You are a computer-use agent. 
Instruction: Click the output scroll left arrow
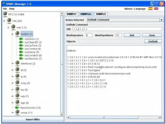tap(68, 117)
